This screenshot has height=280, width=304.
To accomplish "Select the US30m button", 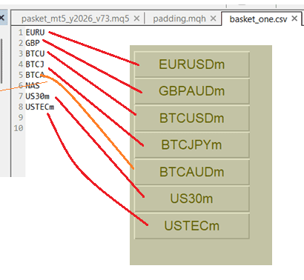I will [x=192, y=199].
